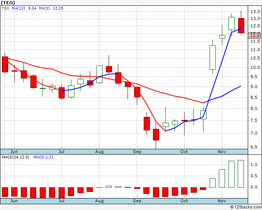262x210 pixels.
Task: Click the MA(3) value 12.35
Action: 58,8
